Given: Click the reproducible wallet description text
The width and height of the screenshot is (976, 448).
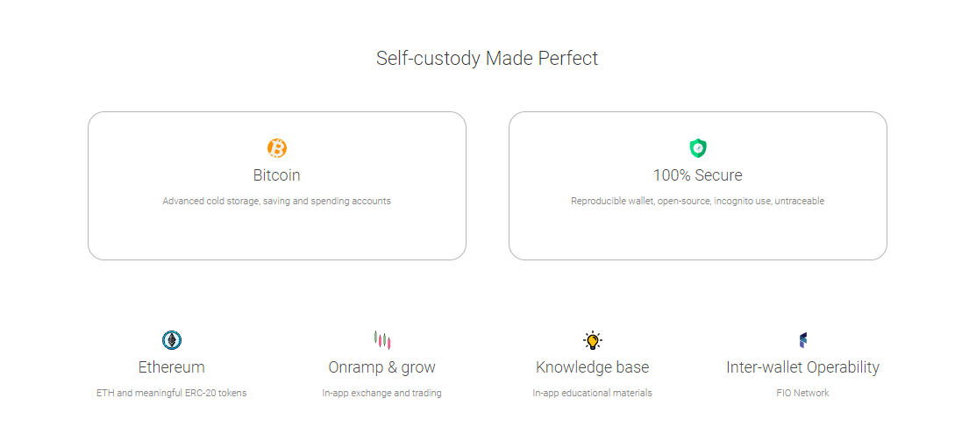Looking at the screenshot, I should [698, 202].
